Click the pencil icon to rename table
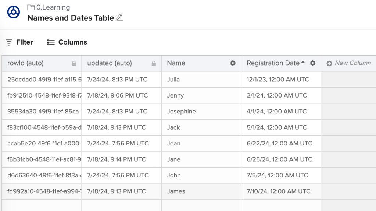The width and height of the screenshot is (376, 211). [x=119, y=18]
